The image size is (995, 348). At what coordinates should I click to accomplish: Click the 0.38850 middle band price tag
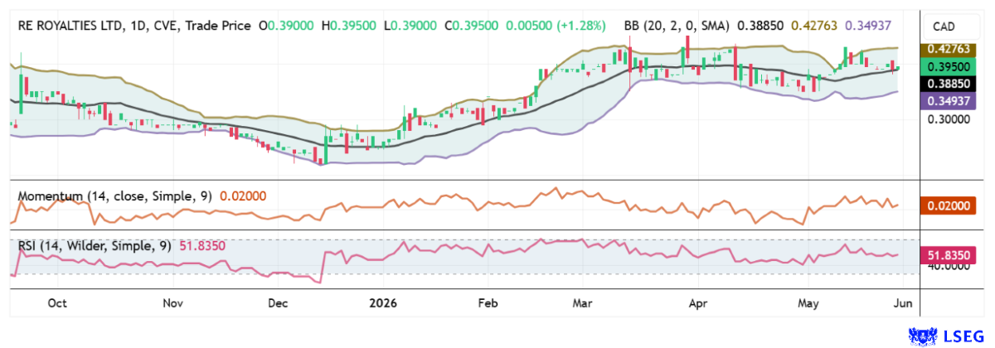point(949,84)
